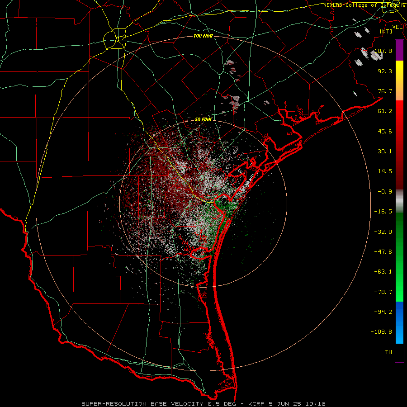Click the -32.0 velocity scale value
This screenshot has height=407, width=407.
pyautogui.click(x=383, y=232)
